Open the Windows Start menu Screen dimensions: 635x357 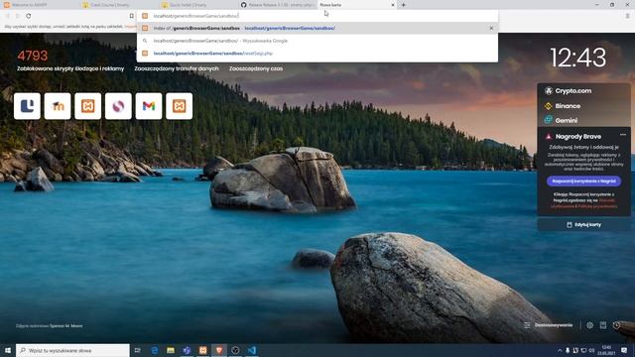[x=8, y=350]
